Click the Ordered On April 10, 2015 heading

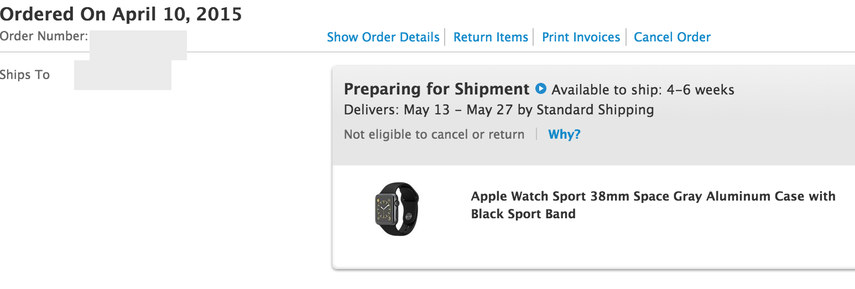121,14
